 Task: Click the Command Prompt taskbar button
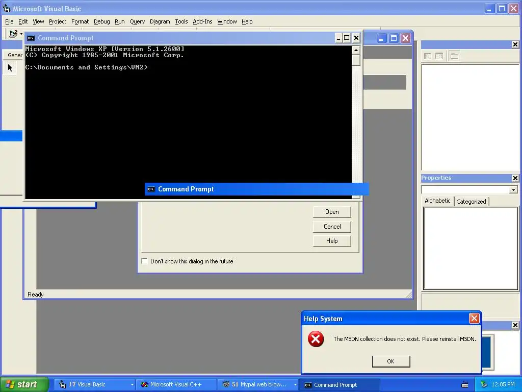click(x=339, y=385)
